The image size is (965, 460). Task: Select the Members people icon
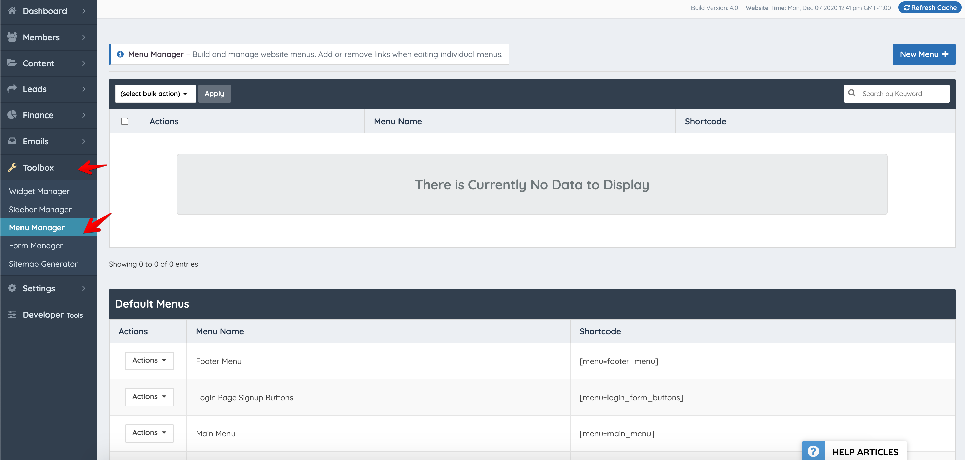pyautogui.click(x=12, y=37)
